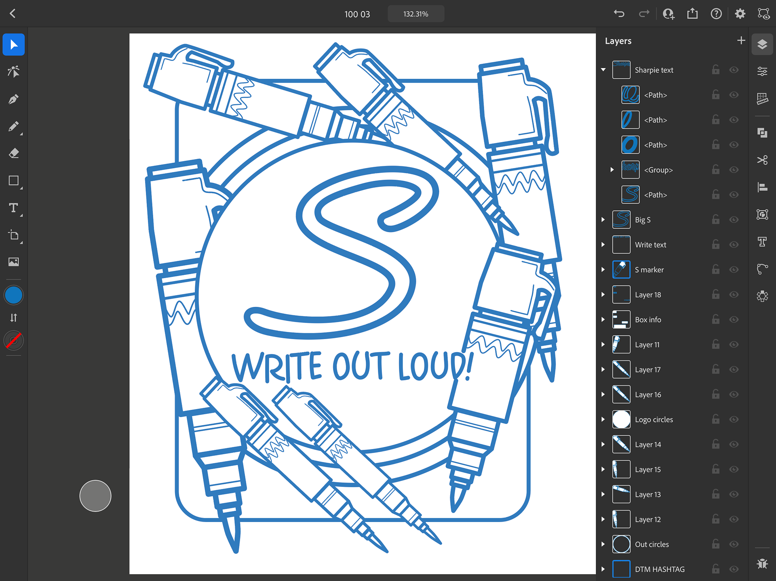
Task: Expand the Big S layer
Action: 603,220
